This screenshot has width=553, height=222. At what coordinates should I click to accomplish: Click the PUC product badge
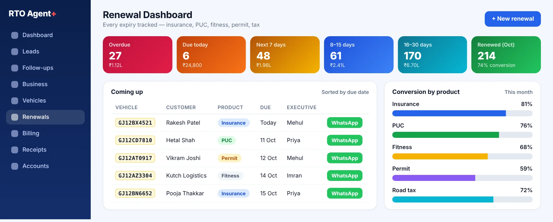coord(227,140)
